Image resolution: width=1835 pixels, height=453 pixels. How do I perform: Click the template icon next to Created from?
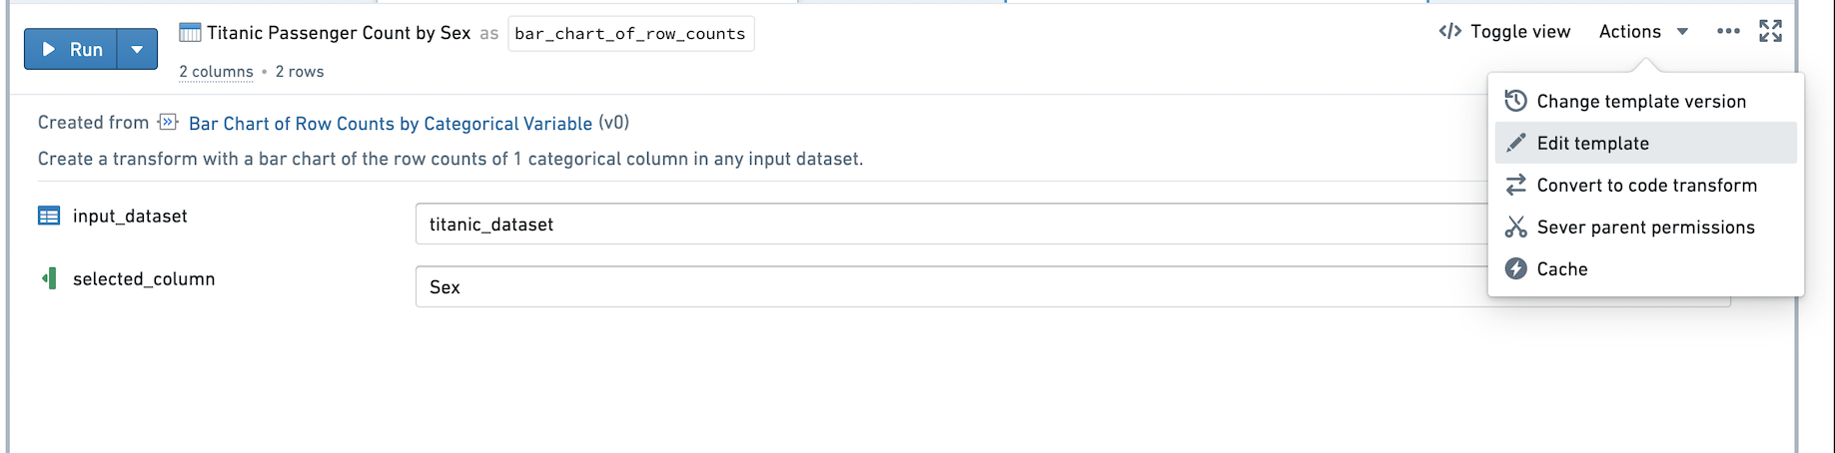(168, 123)
